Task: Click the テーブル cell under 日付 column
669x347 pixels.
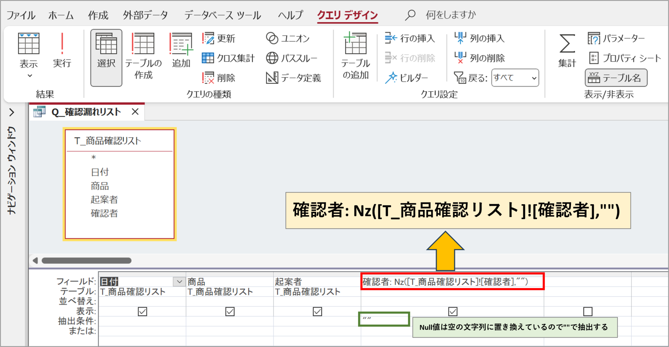Action: point(142,292)
